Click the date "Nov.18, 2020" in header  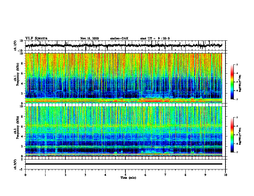(89, 38)
